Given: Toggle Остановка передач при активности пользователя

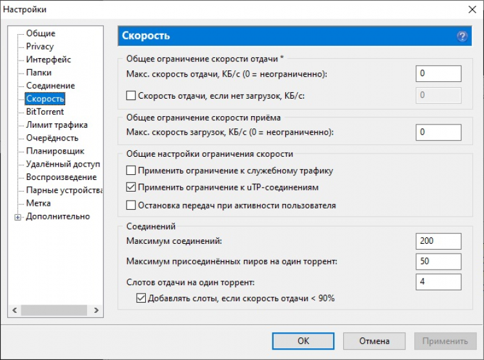Looking at the screenshot, I should 132,206.
